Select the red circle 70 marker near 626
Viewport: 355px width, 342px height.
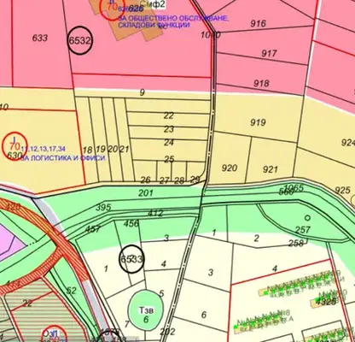[113, 8]
